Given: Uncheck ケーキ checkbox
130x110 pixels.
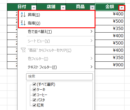Looking at the screenshot, I should pos(34,89).
